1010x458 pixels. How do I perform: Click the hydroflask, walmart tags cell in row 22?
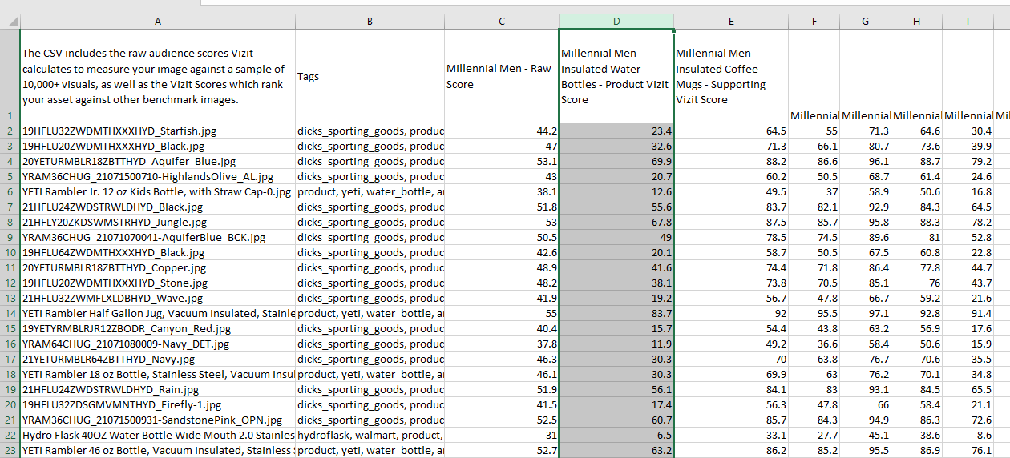370,435
